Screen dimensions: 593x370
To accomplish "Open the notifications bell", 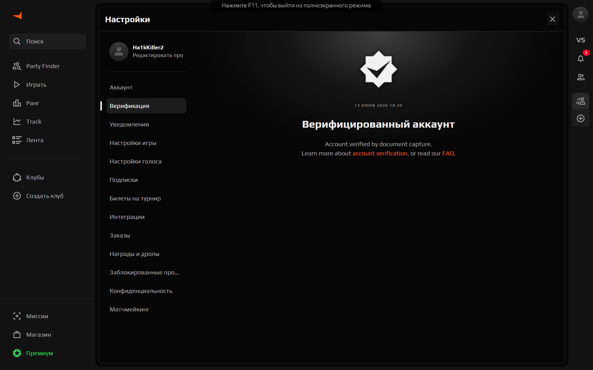I will pos(581,59).
